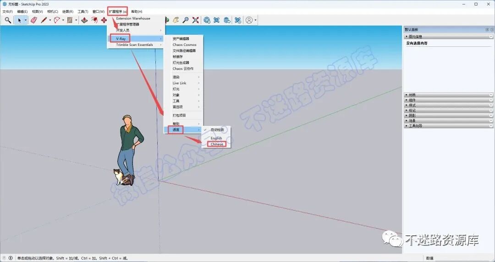Viewport: 495px width, 262px height.
Task: Open the 窗口(W) menu
Action: (98, 11)
